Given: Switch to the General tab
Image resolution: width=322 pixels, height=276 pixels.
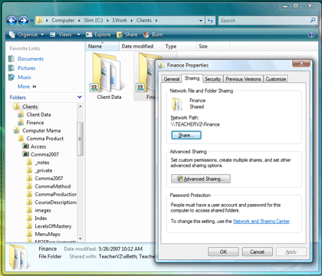Looking at the screenshot, I should point(172,79).
